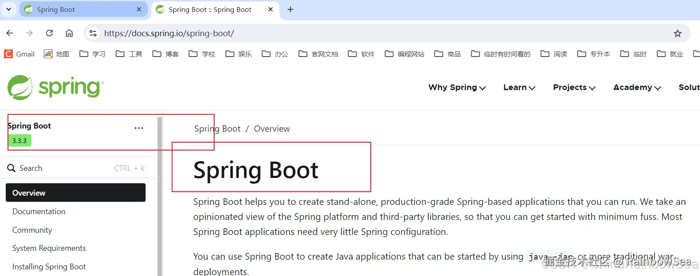The height and width of the screenshot is (276, 700).
Task: Click the Overview breadcrumb
Action: [272, 129]
